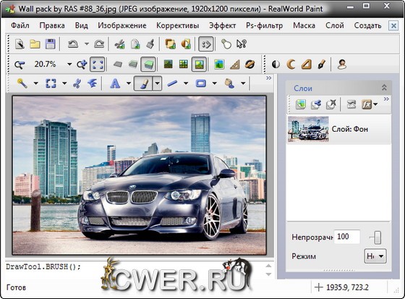Select the two-layer stack view mode
This screenshot has height=299, width=405.
(x=133, y=64)
